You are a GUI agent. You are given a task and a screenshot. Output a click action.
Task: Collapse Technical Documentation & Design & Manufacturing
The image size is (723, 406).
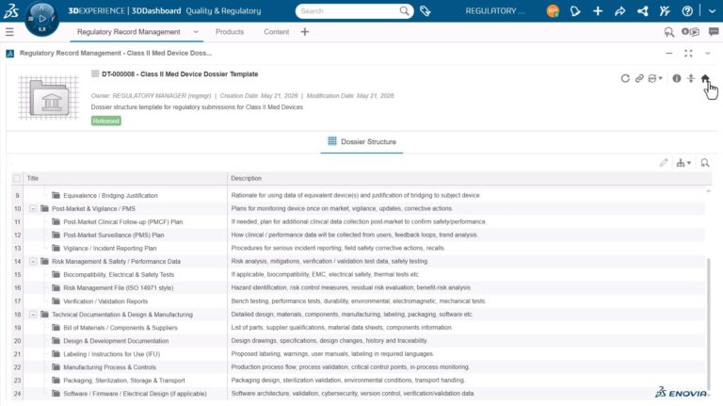click(x=33, y=315)
